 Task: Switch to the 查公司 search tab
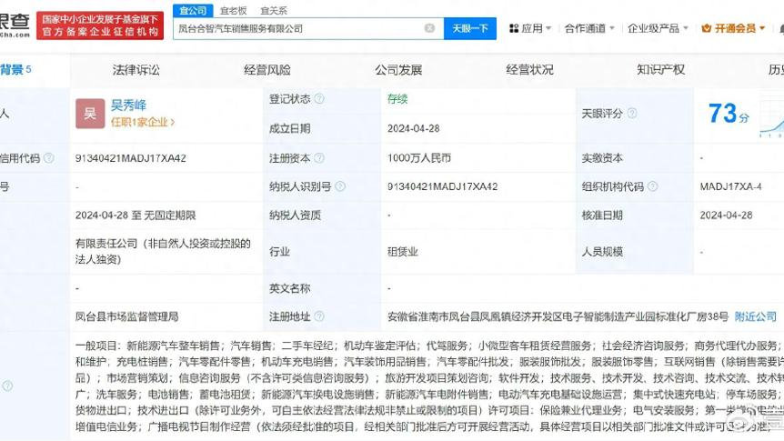[193, 10]
